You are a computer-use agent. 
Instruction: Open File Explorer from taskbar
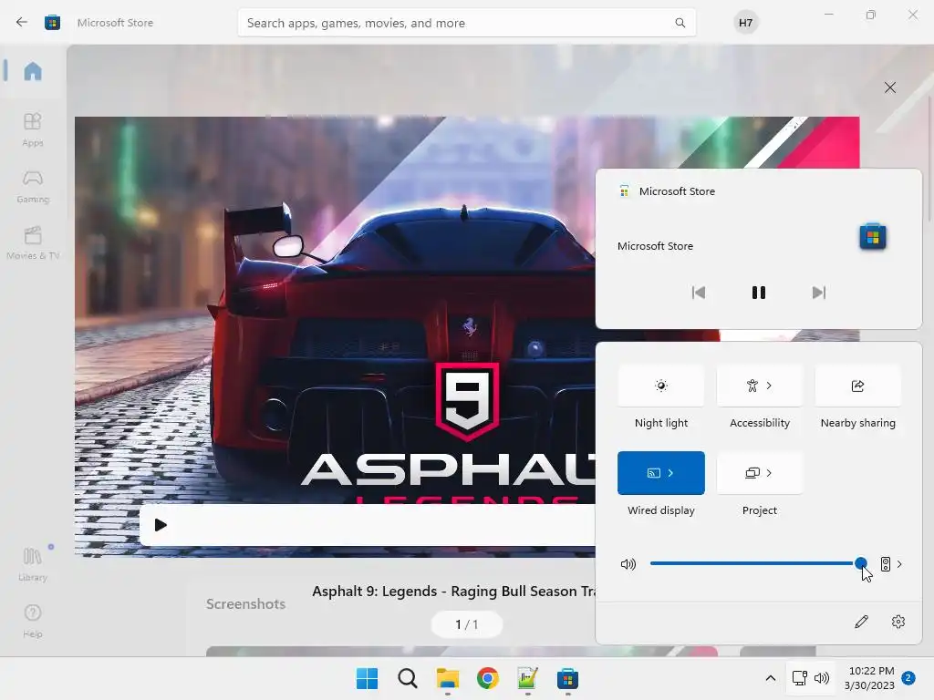click(x=447, y=678)
